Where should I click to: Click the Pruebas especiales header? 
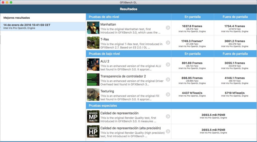103,106
